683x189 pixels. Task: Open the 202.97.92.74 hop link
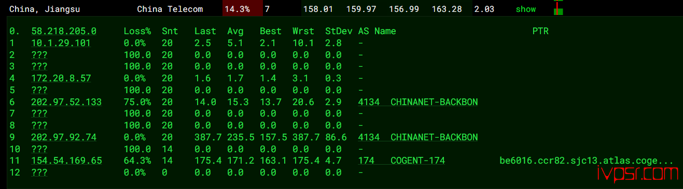(x=64, y=137)
